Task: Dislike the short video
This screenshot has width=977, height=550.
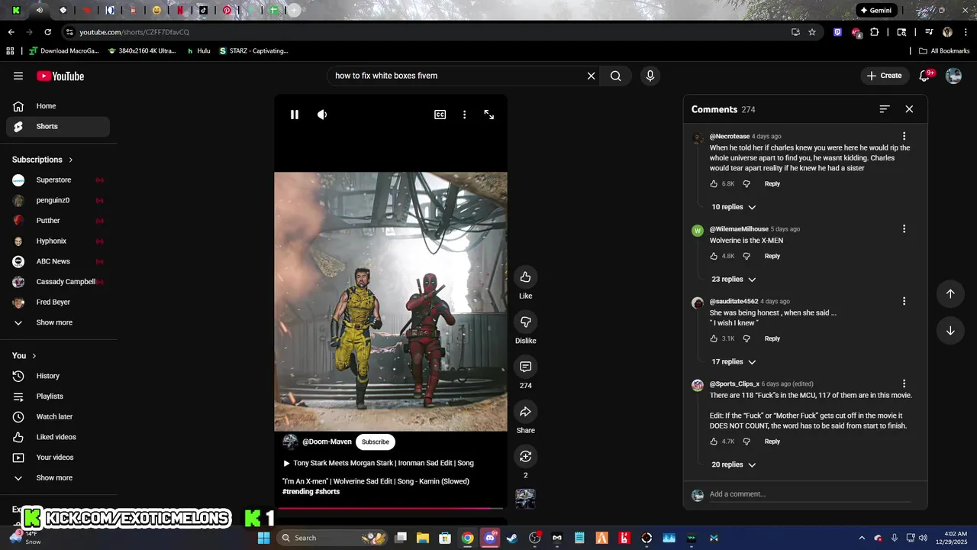Action: pyautogui.click(x=525, y=322)
